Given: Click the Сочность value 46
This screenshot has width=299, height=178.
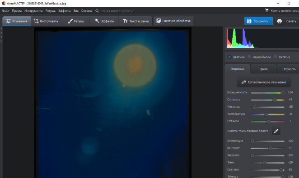Looking at the screenshot, I should (290, 100).
